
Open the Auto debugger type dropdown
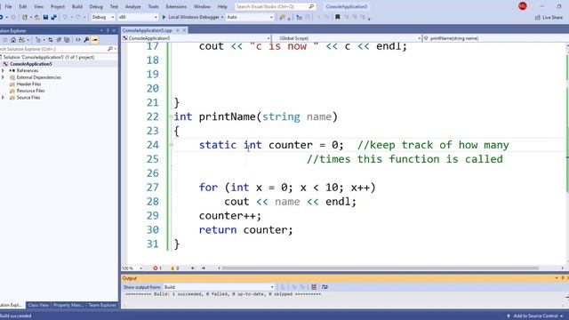pyautogui.click(x=250, y=17)
